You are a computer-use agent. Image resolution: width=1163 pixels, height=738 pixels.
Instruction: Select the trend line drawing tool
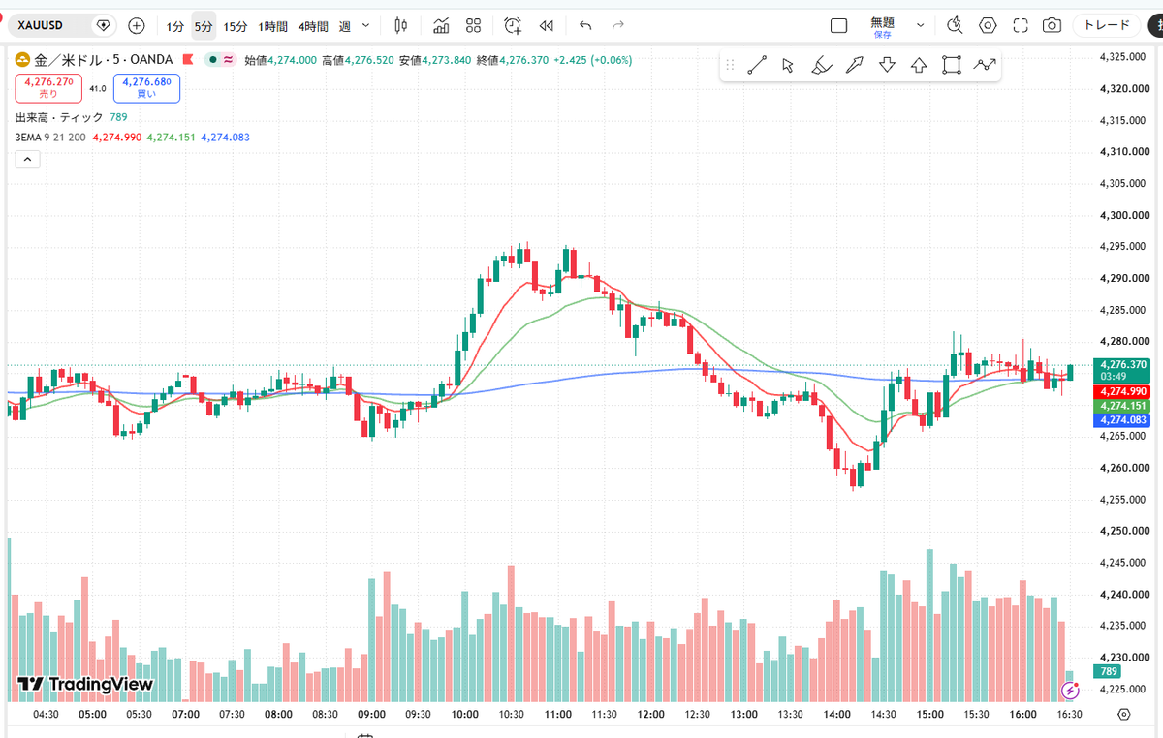coord(757,65)
